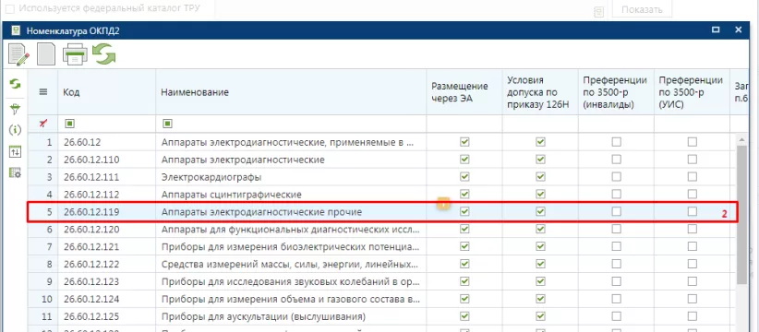Toggle Размещение через ЭА for row 26.60.12
The height and width of the screenshot is (332, 759).
coord(464,142)
